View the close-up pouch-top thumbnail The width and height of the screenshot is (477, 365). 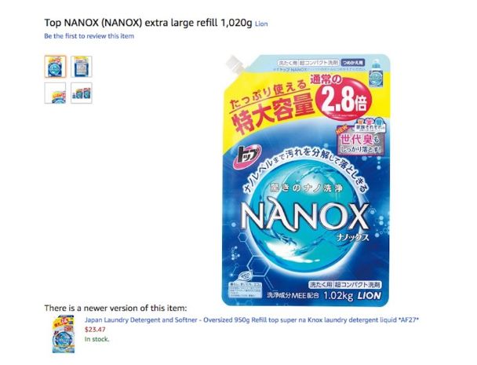[x=55, y=93]
